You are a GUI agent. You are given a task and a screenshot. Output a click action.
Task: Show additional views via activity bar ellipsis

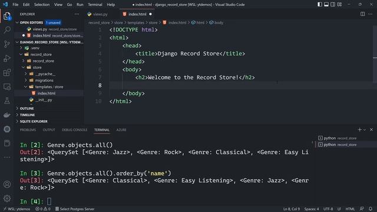pos(7,157)
